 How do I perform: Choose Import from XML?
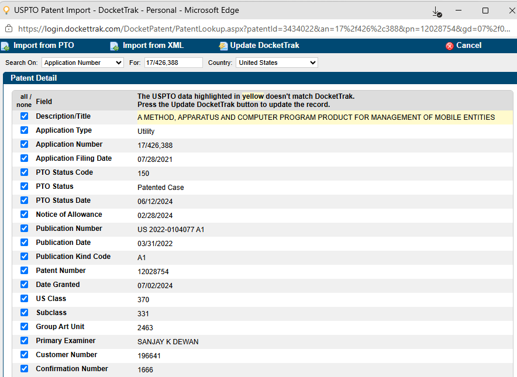coord(153,46)
